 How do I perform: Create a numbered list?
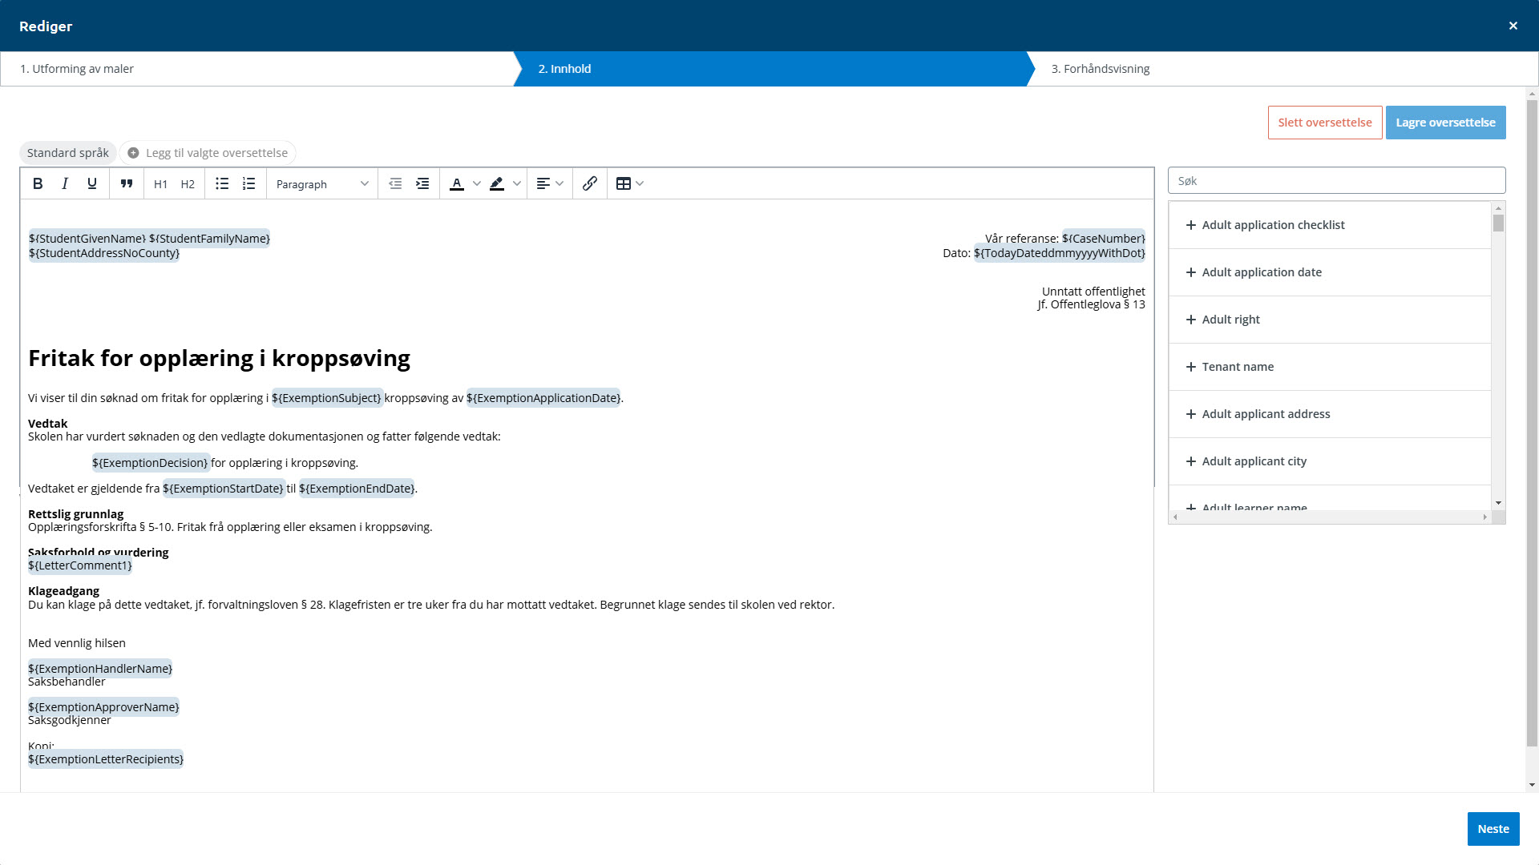[x=249, y=183]
